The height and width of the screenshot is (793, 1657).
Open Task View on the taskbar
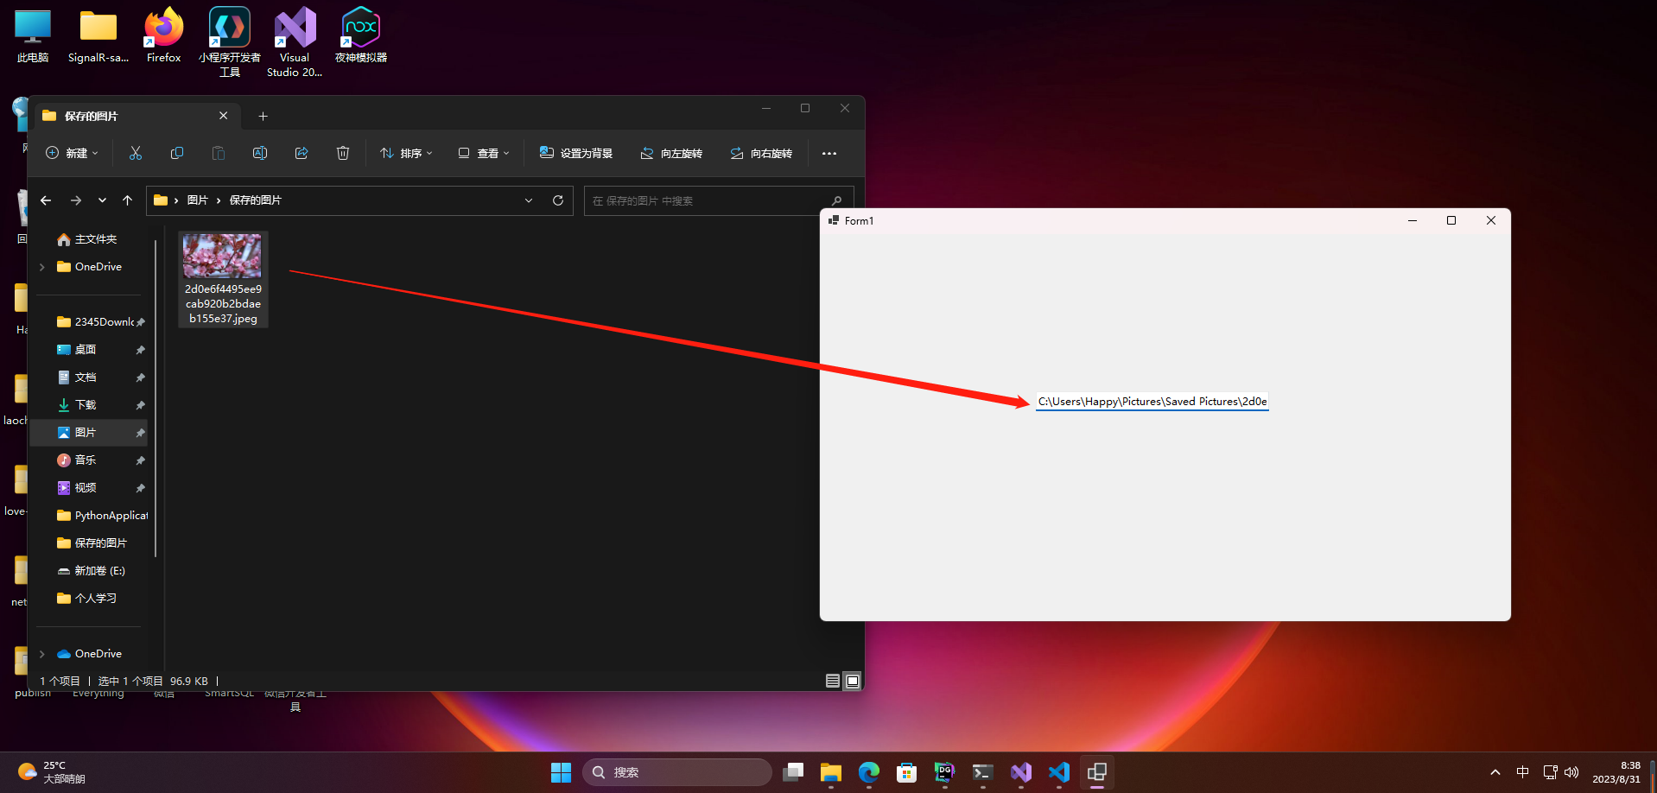[x=793, y=772]
